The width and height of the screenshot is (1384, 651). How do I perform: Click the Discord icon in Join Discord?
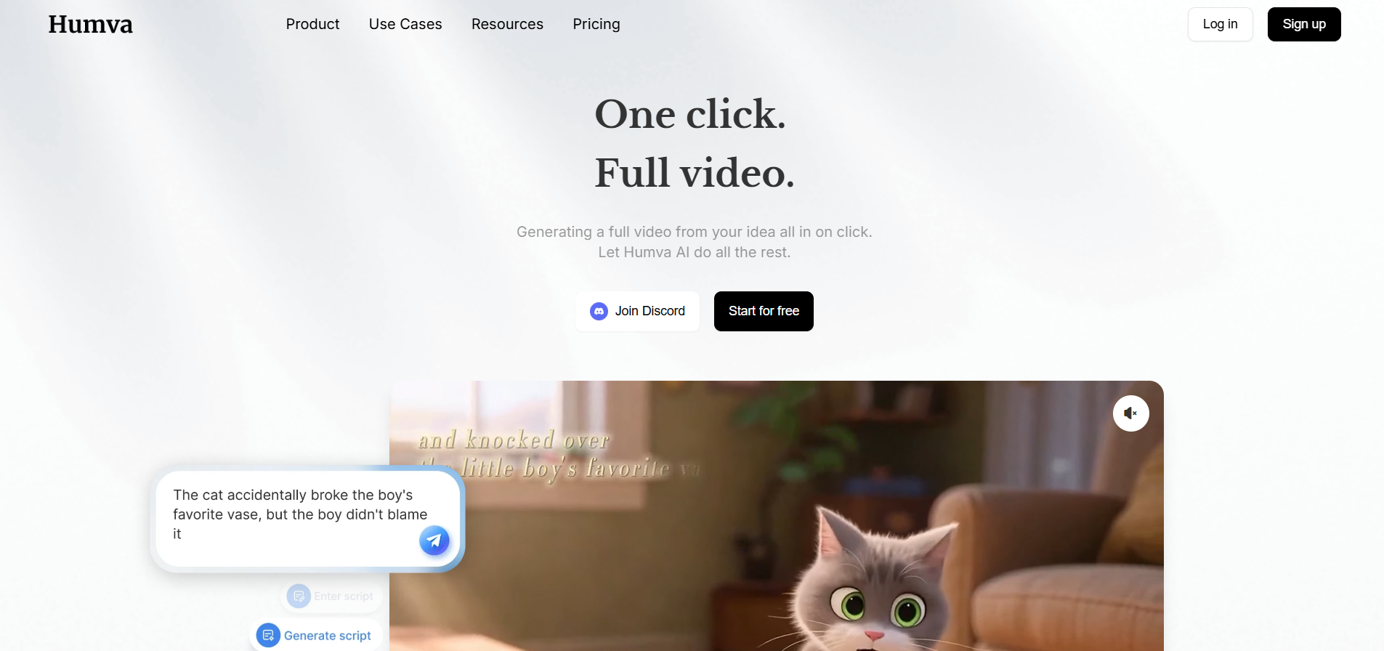pyautogui.click(x=599, y=312)
